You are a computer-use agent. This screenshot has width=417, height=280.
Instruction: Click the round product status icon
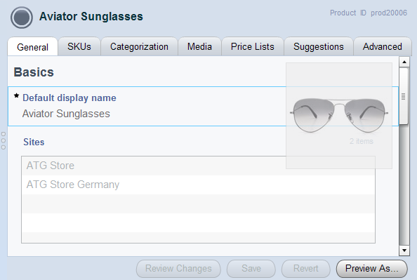(22, 18)
